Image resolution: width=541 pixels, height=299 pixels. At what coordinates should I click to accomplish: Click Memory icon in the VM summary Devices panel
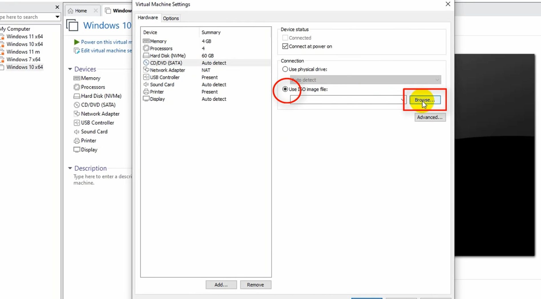[77, 78]
